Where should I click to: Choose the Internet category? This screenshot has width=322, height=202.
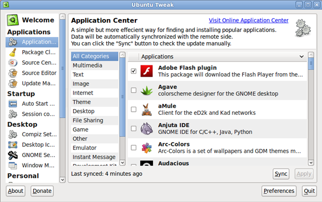click(x=95, y=93)
